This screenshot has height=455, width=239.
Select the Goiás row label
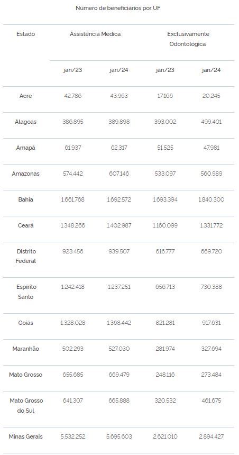pyautogui.click(x=25, y=323)
